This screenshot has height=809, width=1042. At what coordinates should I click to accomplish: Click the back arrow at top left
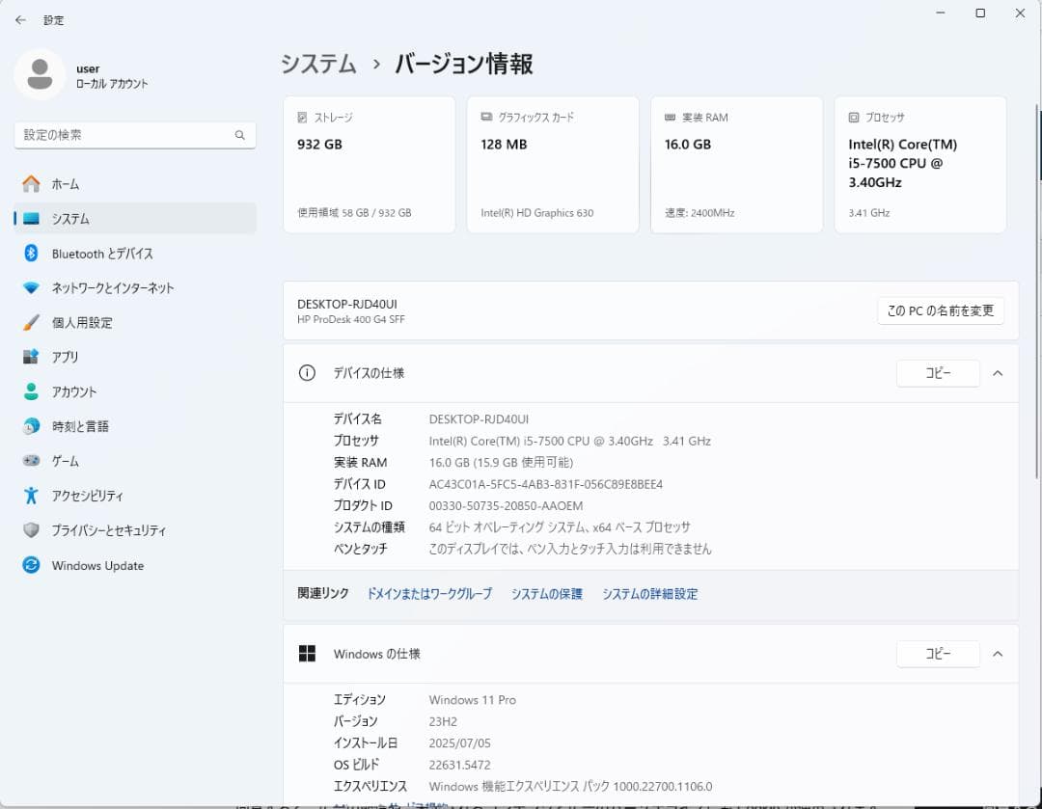click(19, 19)
